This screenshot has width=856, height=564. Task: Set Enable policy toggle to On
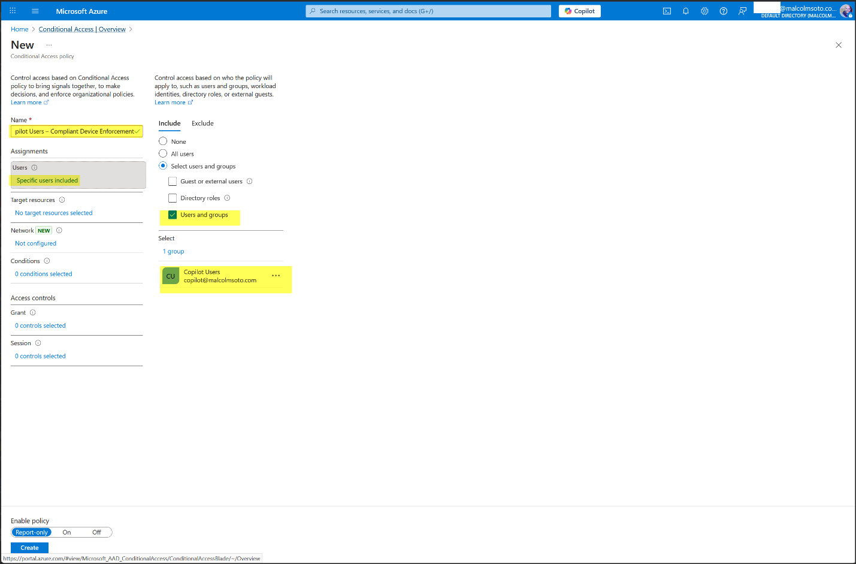tap(66, 532)
